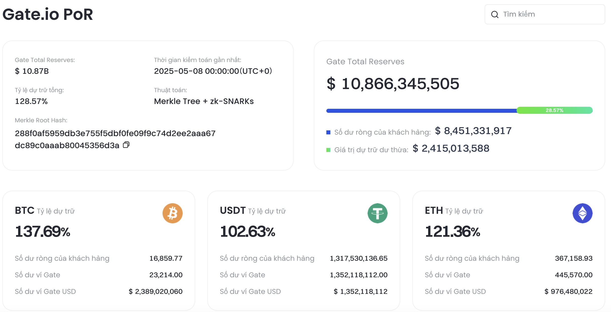Viewport: 611px width, 312px height.
Task: Click the search magnifier icon
Action: pos(495,15)
